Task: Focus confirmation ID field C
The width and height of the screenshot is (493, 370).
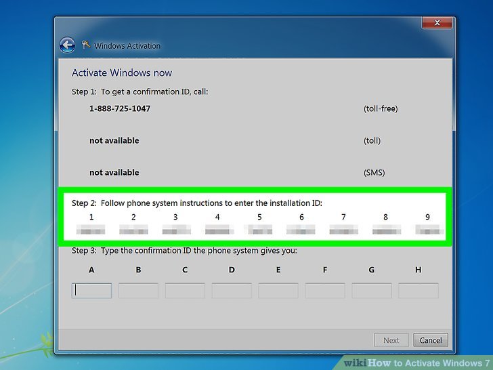Action: click(x=185, y=291)
